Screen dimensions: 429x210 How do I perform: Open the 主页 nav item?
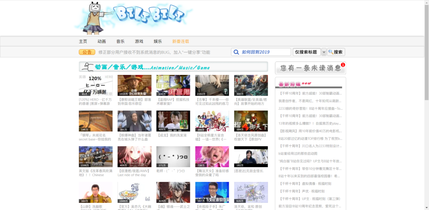pyautogui.click(x=83, y=42)
